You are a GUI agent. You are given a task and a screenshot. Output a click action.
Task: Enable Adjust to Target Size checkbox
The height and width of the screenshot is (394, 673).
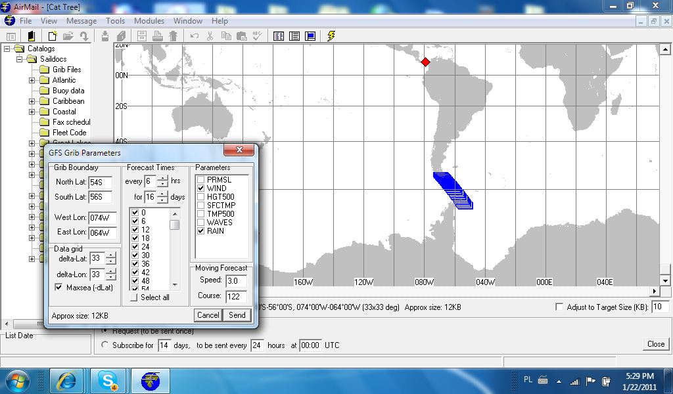click(x=559, y=307)
